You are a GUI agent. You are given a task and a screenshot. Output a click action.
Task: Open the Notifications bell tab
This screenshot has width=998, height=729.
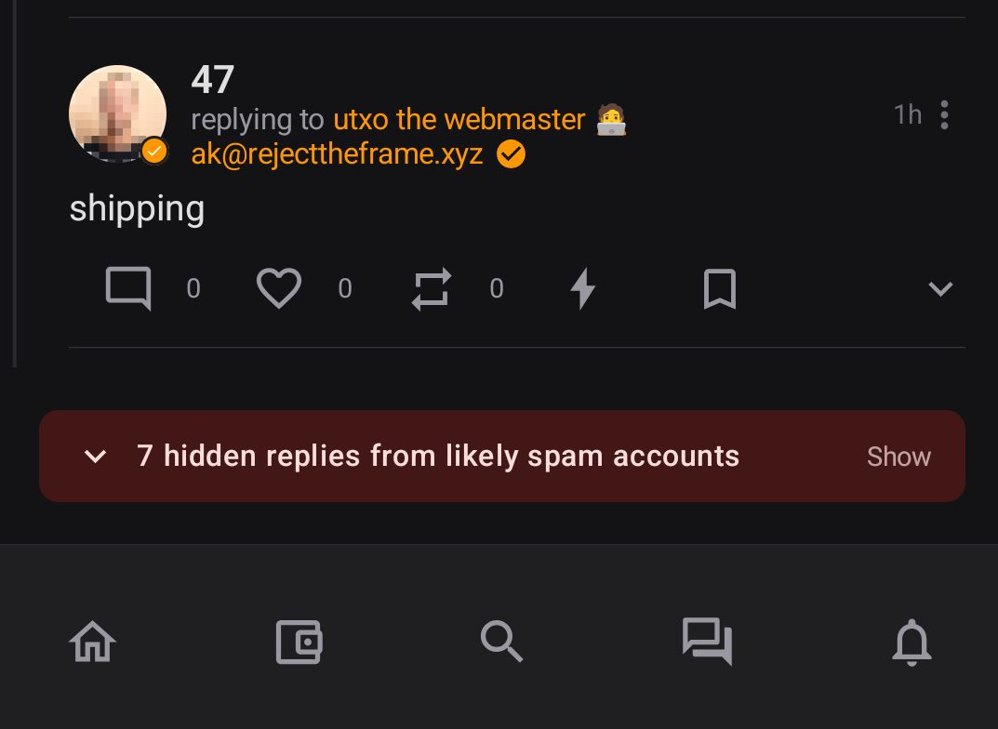(x=912, y=642)
